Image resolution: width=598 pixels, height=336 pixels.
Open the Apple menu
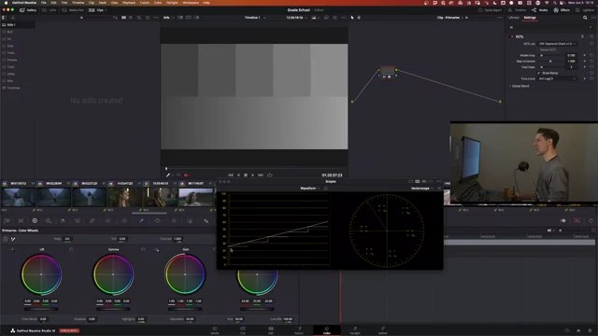7,3
